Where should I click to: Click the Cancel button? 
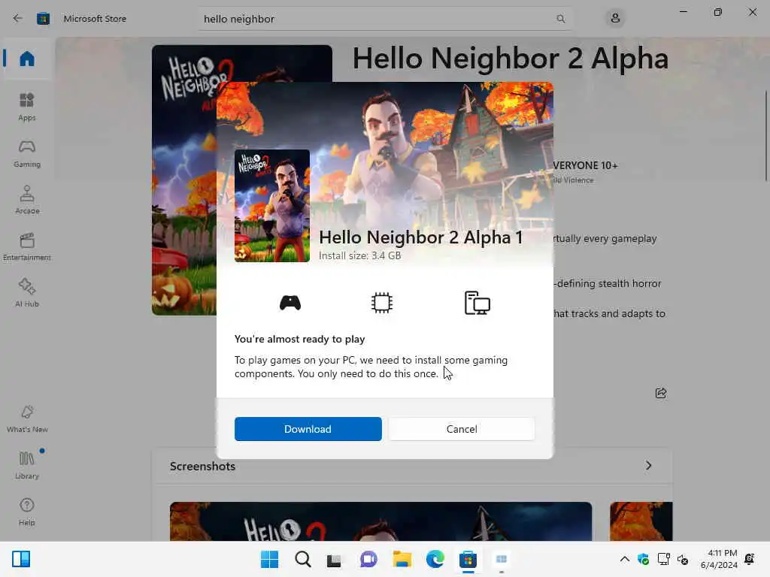pos(462,429)
